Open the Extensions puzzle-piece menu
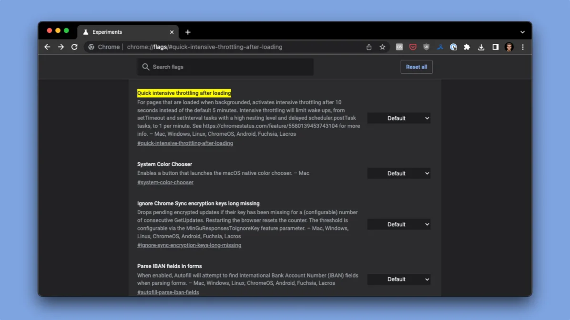This screenshot has height=320, width=570. [467, 47]
